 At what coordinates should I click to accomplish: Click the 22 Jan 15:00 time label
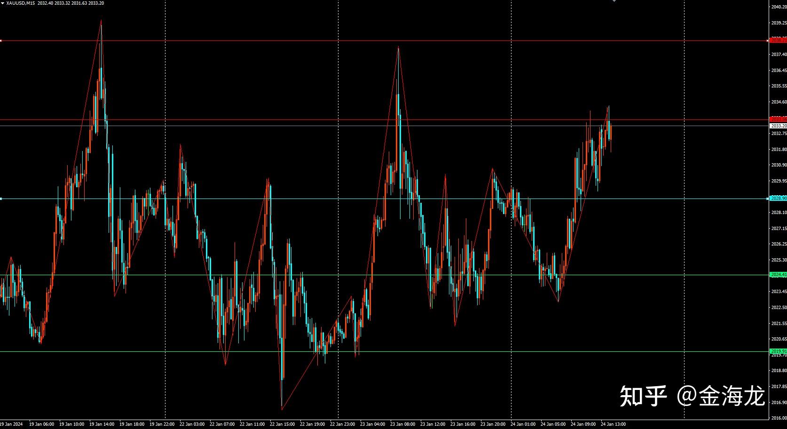[x=282, y=424]
